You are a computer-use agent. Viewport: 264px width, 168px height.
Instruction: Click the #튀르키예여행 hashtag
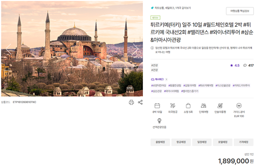[206, 86]
